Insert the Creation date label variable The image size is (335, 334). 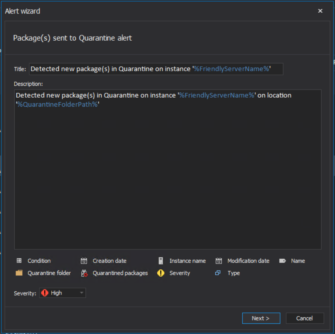tap(109, 261)
